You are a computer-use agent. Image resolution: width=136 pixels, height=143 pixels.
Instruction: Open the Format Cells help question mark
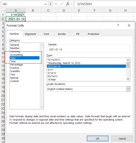tap(118, 25)
